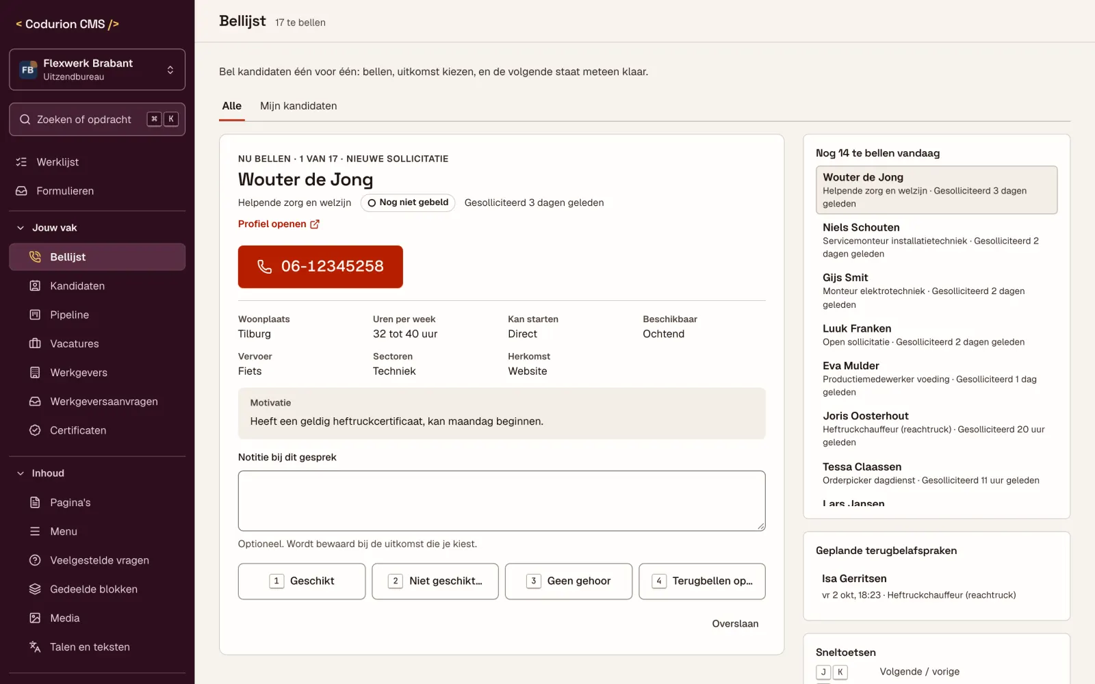Choose Geen gehoor outcome
The height and width of the screenshot is (684, 1095).
(x=569, y=581)
